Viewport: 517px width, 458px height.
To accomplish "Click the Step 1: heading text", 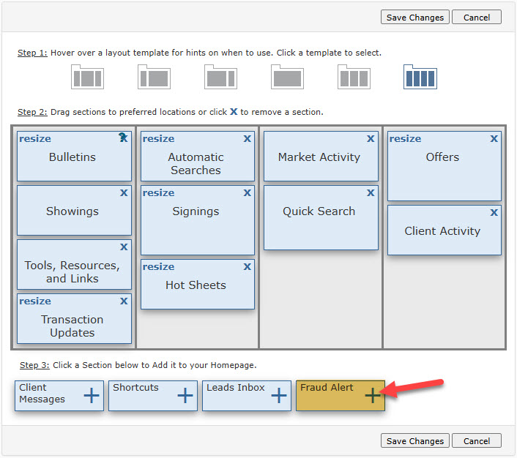I will pos(32,53).
